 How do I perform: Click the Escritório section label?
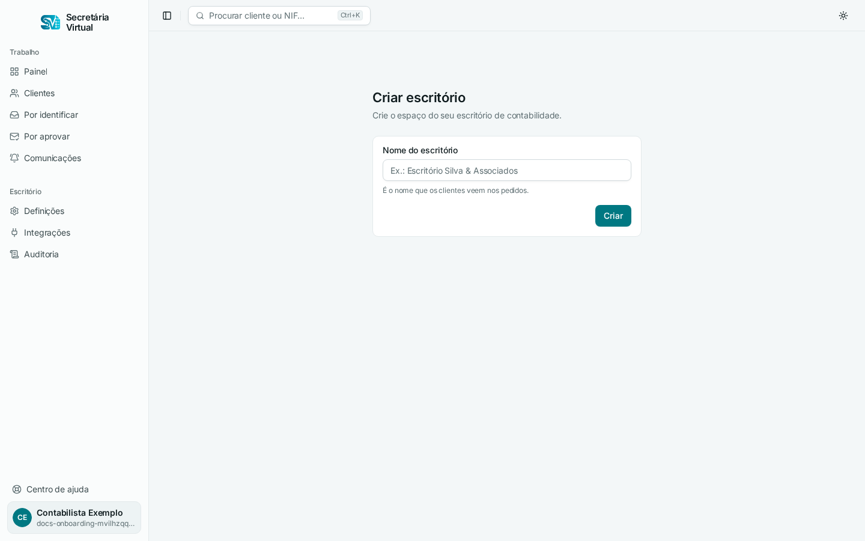(x=25, y=192)
